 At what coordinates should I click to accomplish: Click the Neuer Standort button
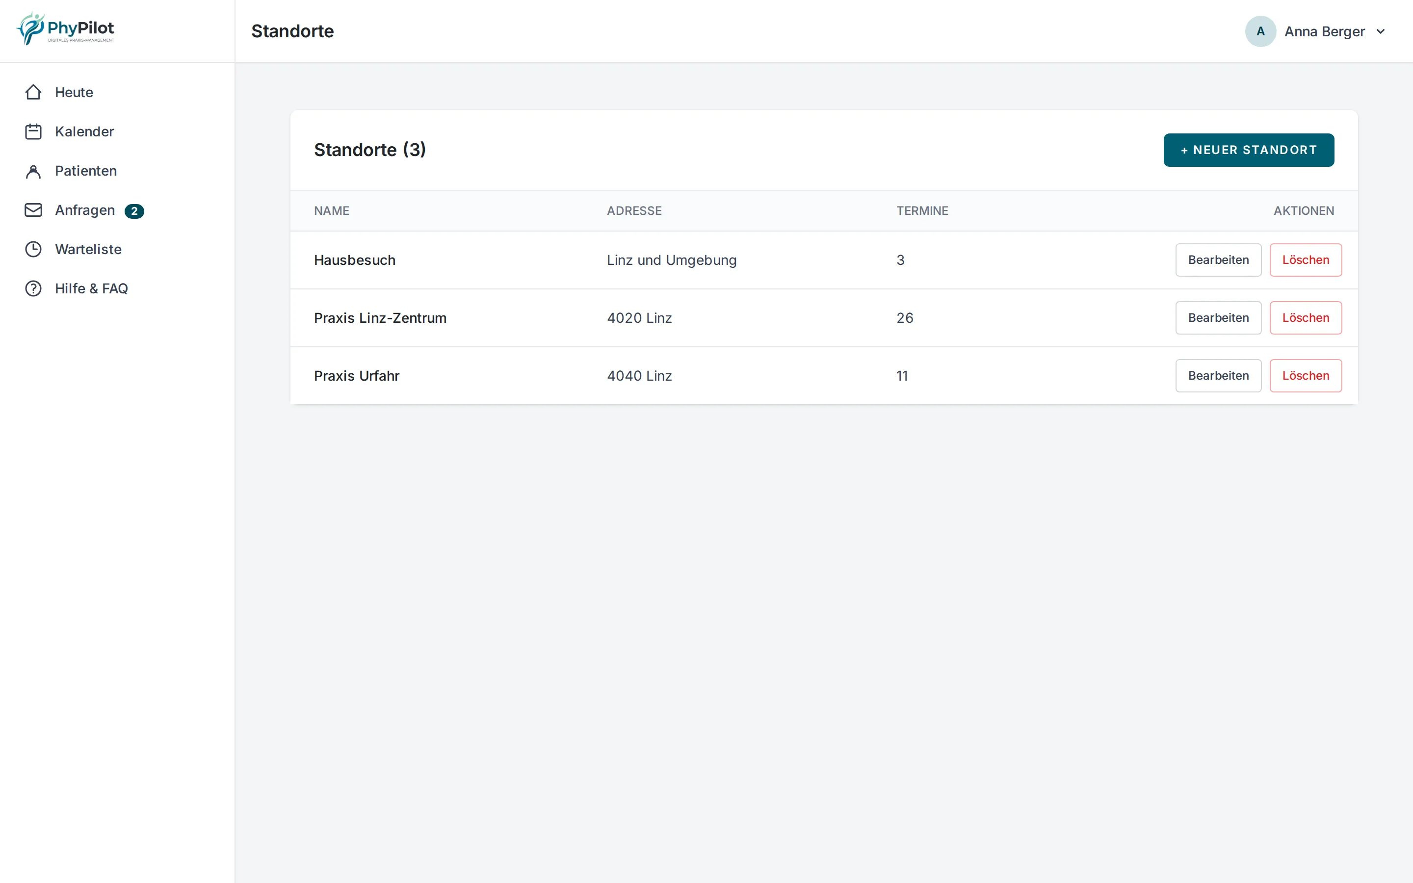[1248, 150]
